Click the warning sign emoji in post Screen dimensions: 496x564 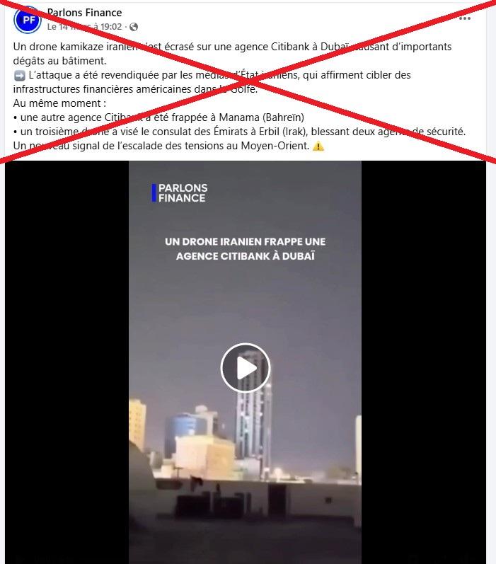(x=318, y=146)
